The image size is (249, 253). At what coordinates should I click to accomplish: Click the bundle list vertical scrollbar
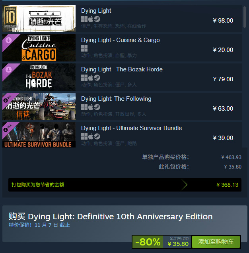click(x=245, y=17)
